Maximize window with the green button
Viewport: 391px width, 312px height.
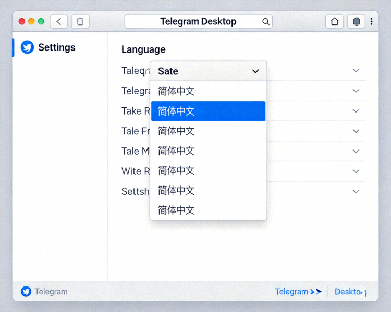[x=41, y=22]
